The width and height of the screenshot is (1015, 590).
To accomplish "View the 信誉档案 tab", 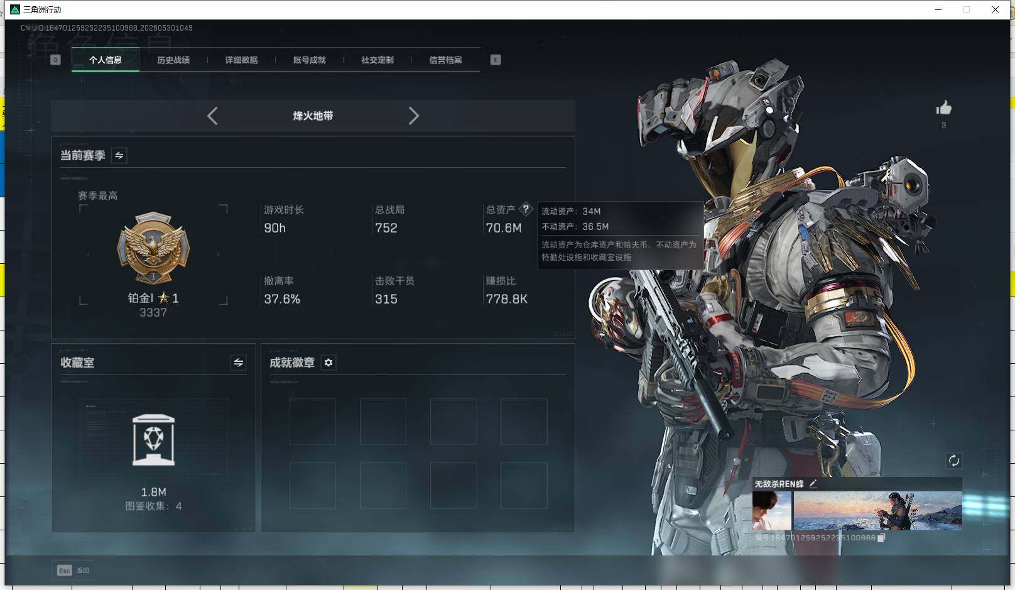I will click(x=445, y=60).
